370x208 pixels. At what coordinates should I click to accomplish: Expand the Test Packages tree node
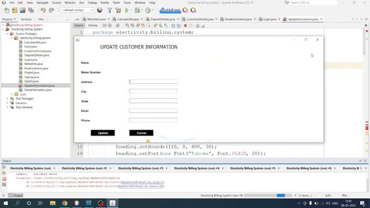[x=8, y=99]
